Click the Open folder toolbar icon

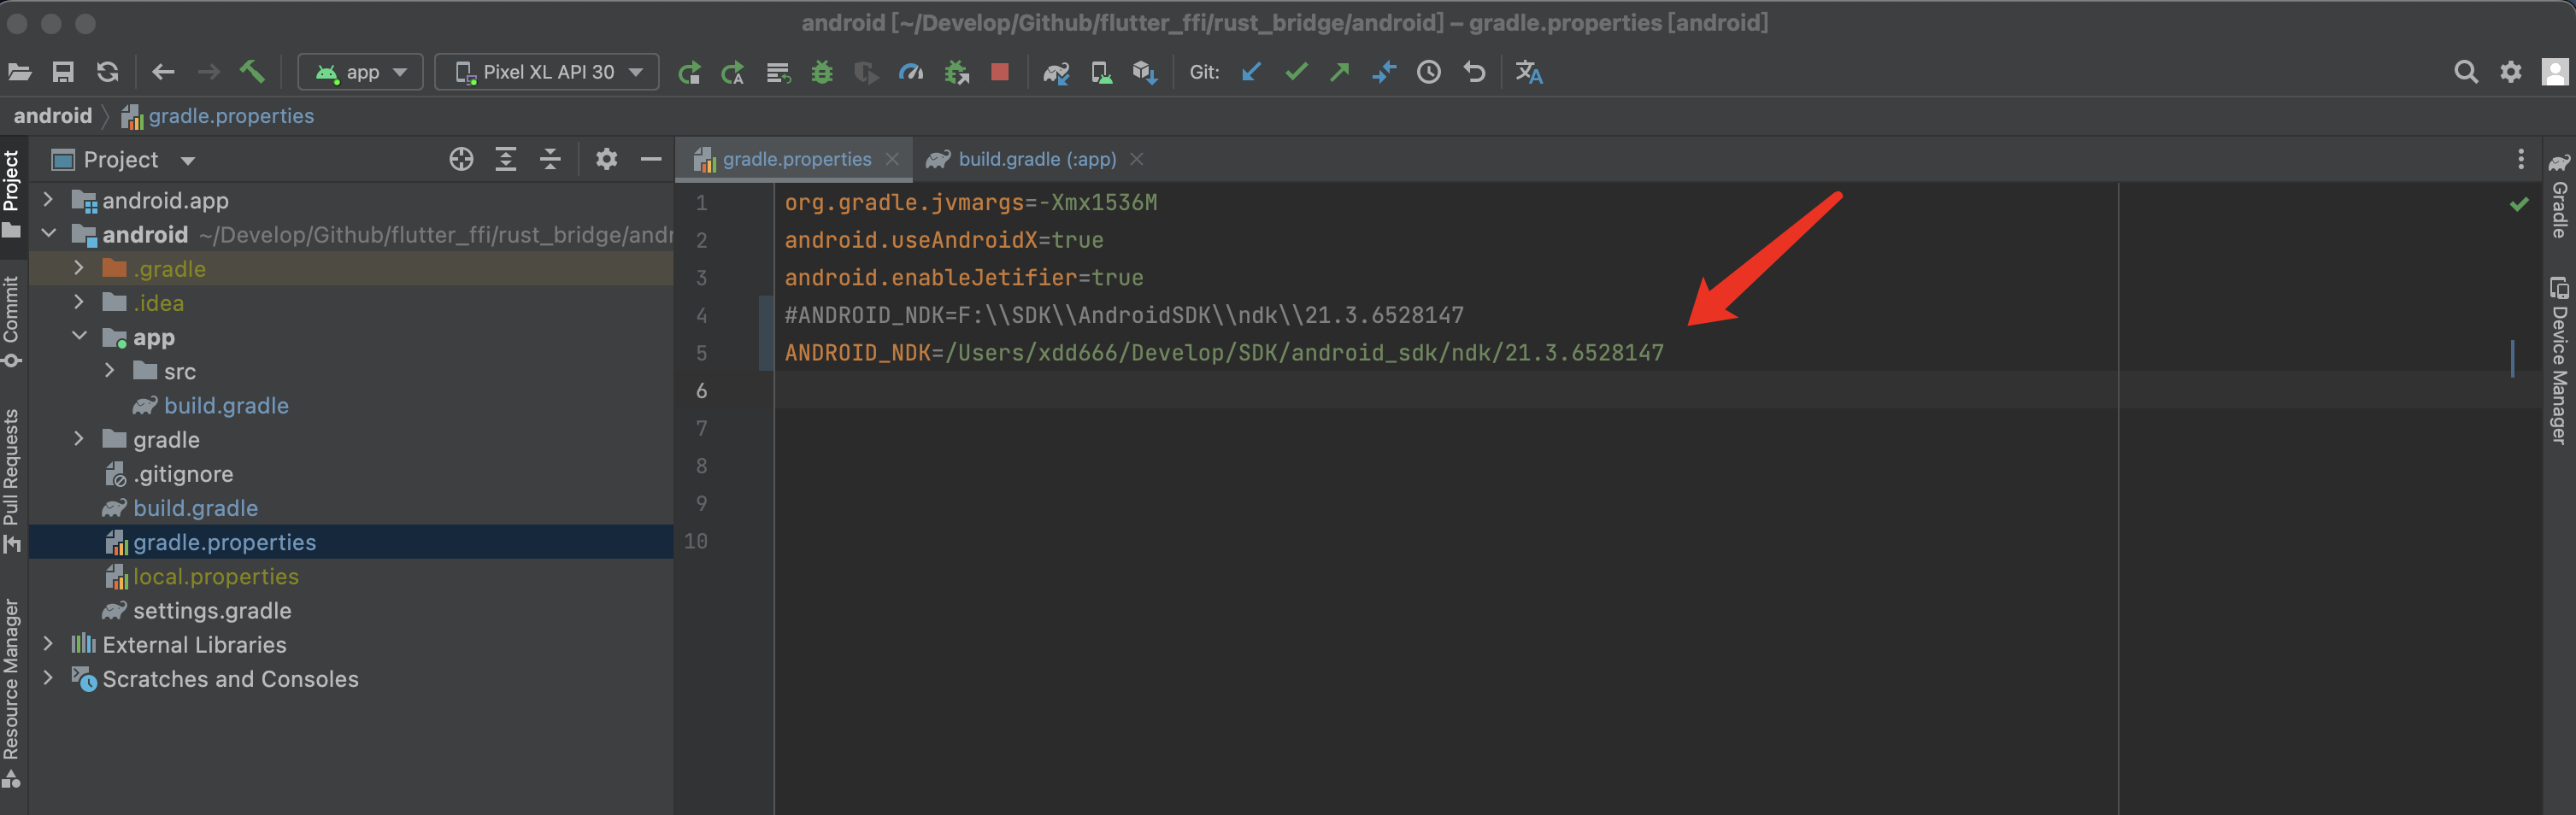(19, 72)
